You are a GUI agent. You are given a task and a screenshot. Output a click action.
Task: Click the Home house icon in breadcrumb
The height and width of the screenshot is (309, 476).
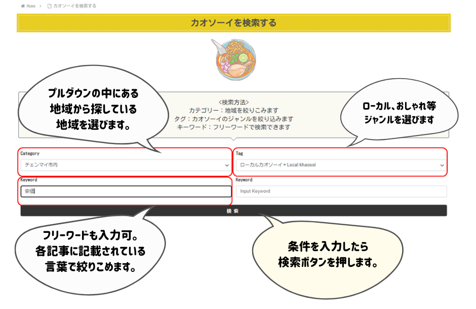click(x=23, y=6)
